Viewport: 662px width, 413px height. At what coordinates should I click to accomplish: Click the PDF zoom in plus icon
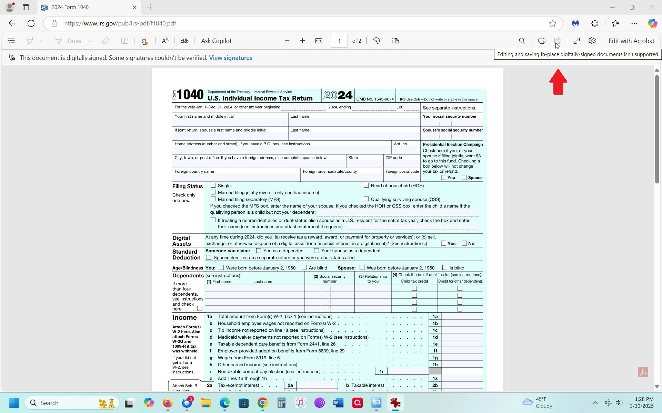pos(302,41)
